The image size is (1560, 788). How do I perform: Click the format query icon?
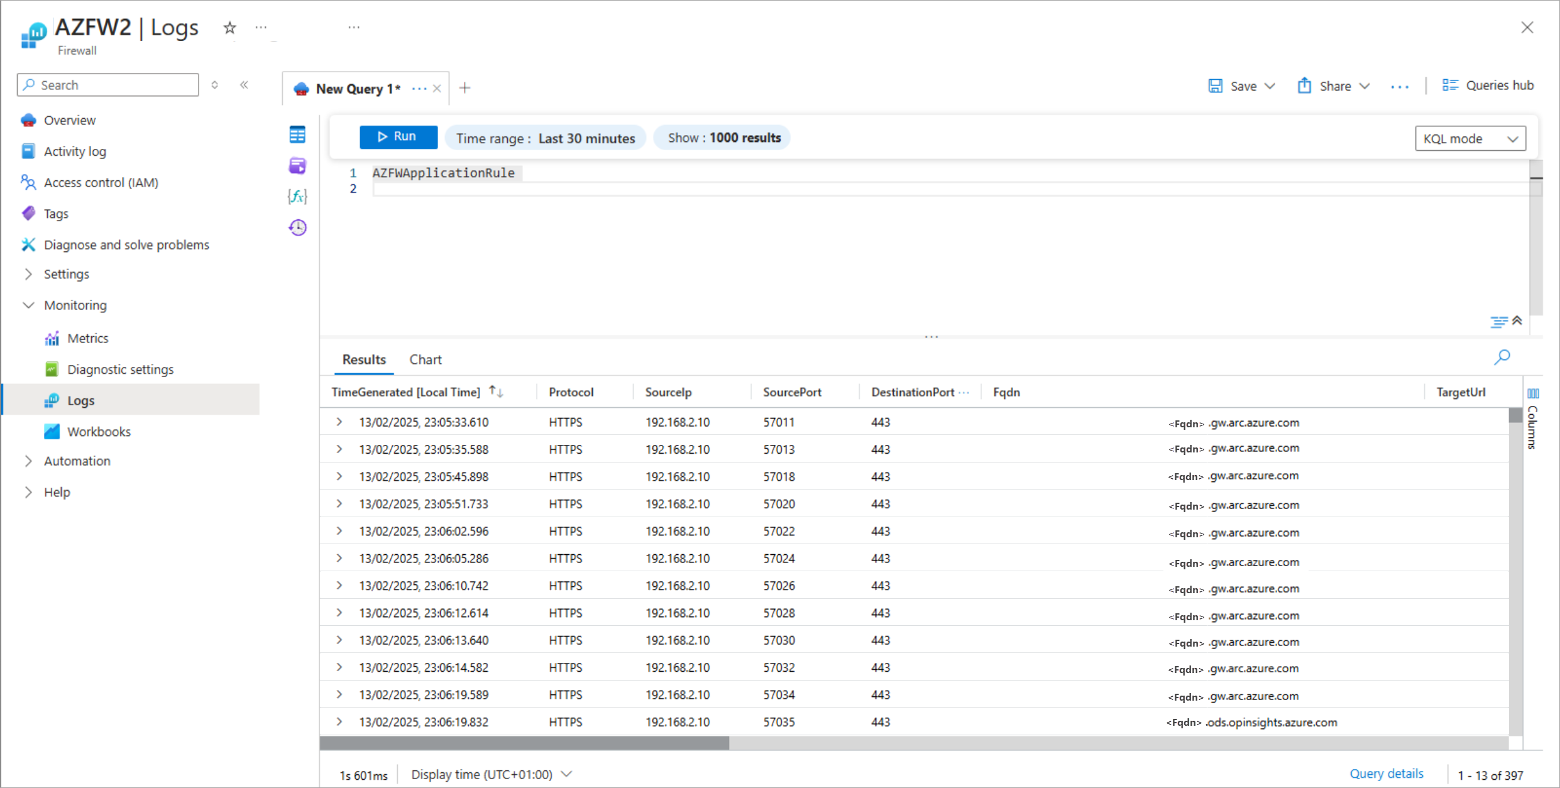click(1498, 322)
